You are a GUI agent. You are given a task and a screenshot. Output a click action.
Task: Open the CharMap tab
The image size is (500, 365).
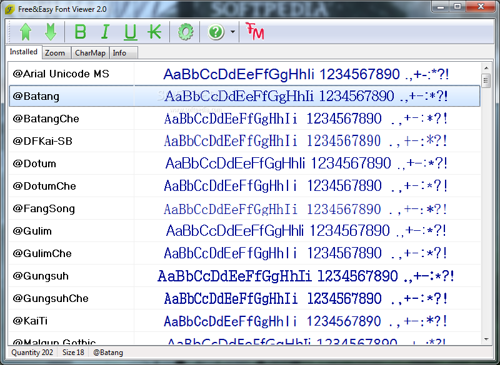tap(90, 53)
